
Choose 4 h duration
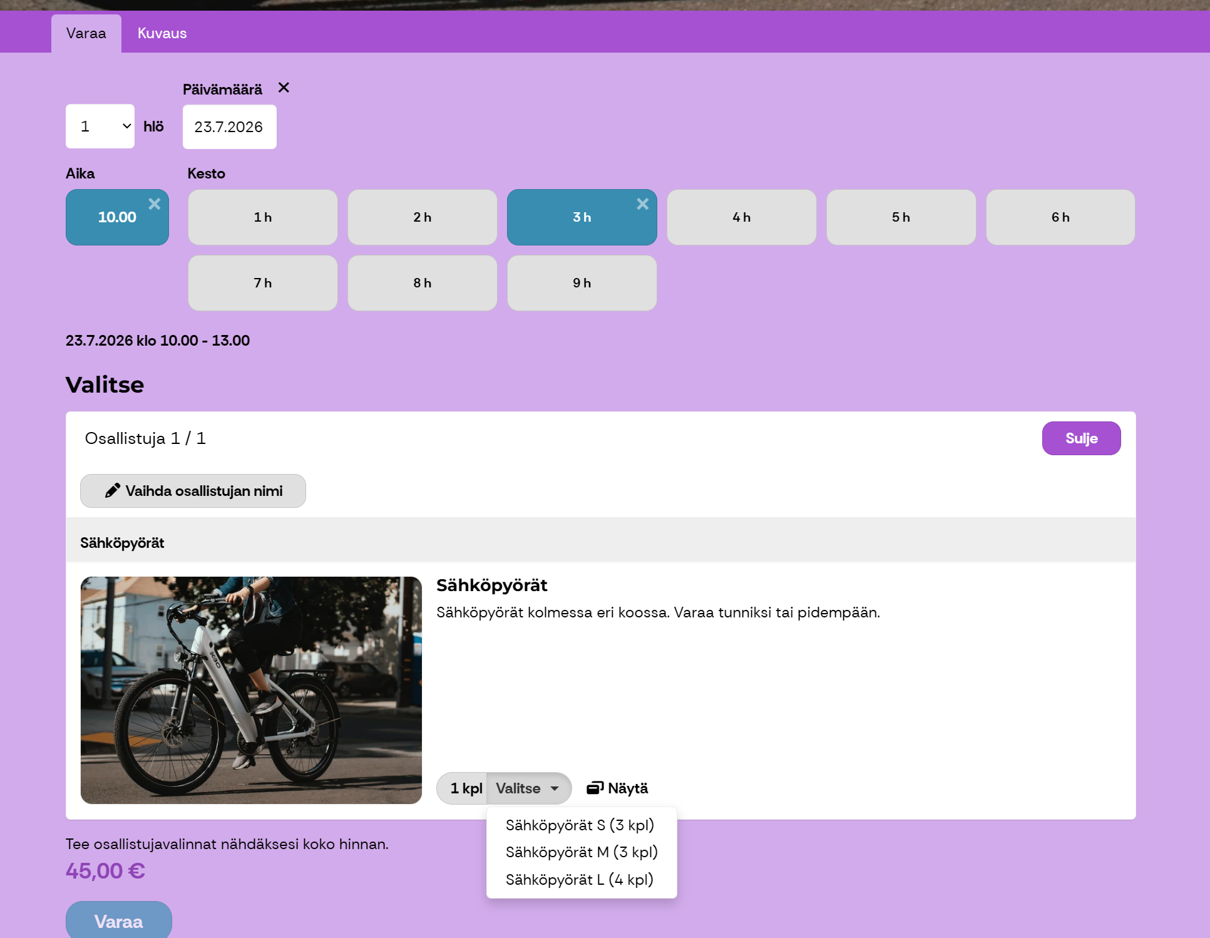(742, 217)
